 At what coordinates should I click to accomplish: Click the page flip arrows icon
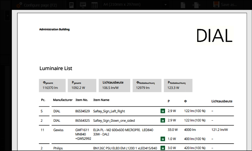tap(196, 5)
